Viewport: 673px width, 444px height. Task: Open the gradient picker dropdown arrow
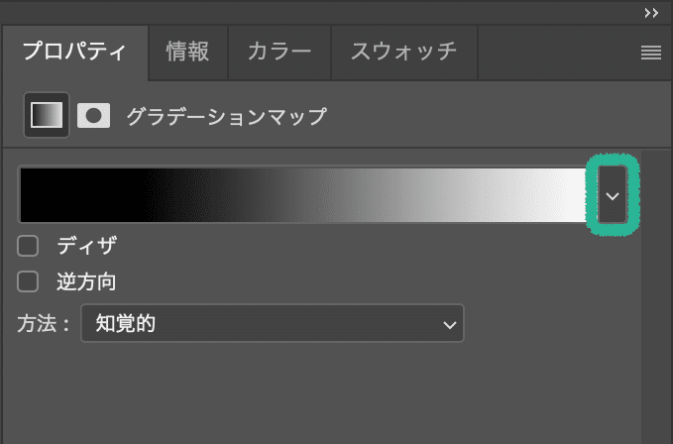click(613, 195)
